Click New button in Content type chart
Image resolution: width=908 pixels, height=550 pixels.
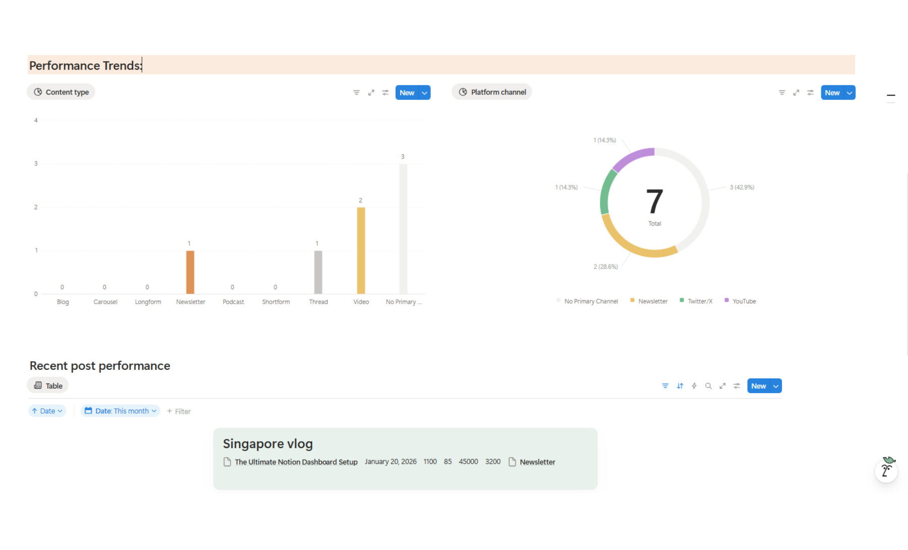[407, 93]
